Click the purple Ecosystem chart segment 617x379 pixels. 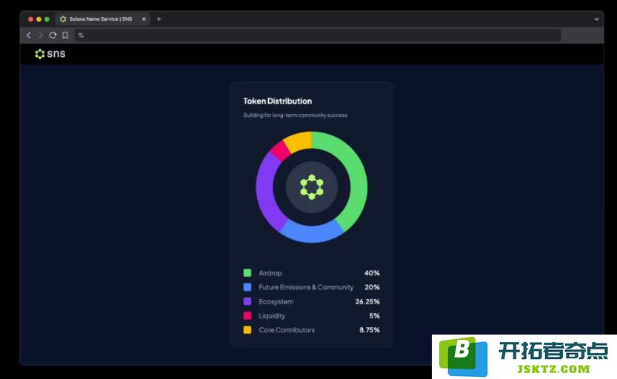click(x=266, y=192)
